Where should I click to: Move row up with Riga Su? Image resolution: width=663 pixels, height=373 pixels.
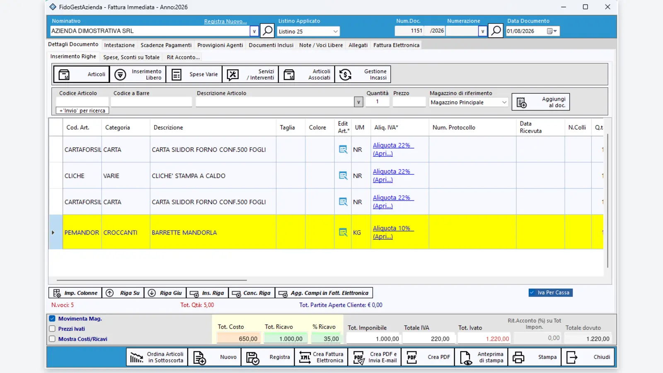(x=123, y=293)
